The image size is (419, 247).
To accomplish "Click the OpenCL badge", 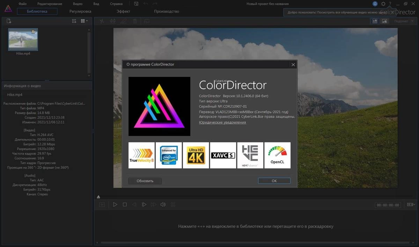I will pyautogui.click(x=277, y=155).
